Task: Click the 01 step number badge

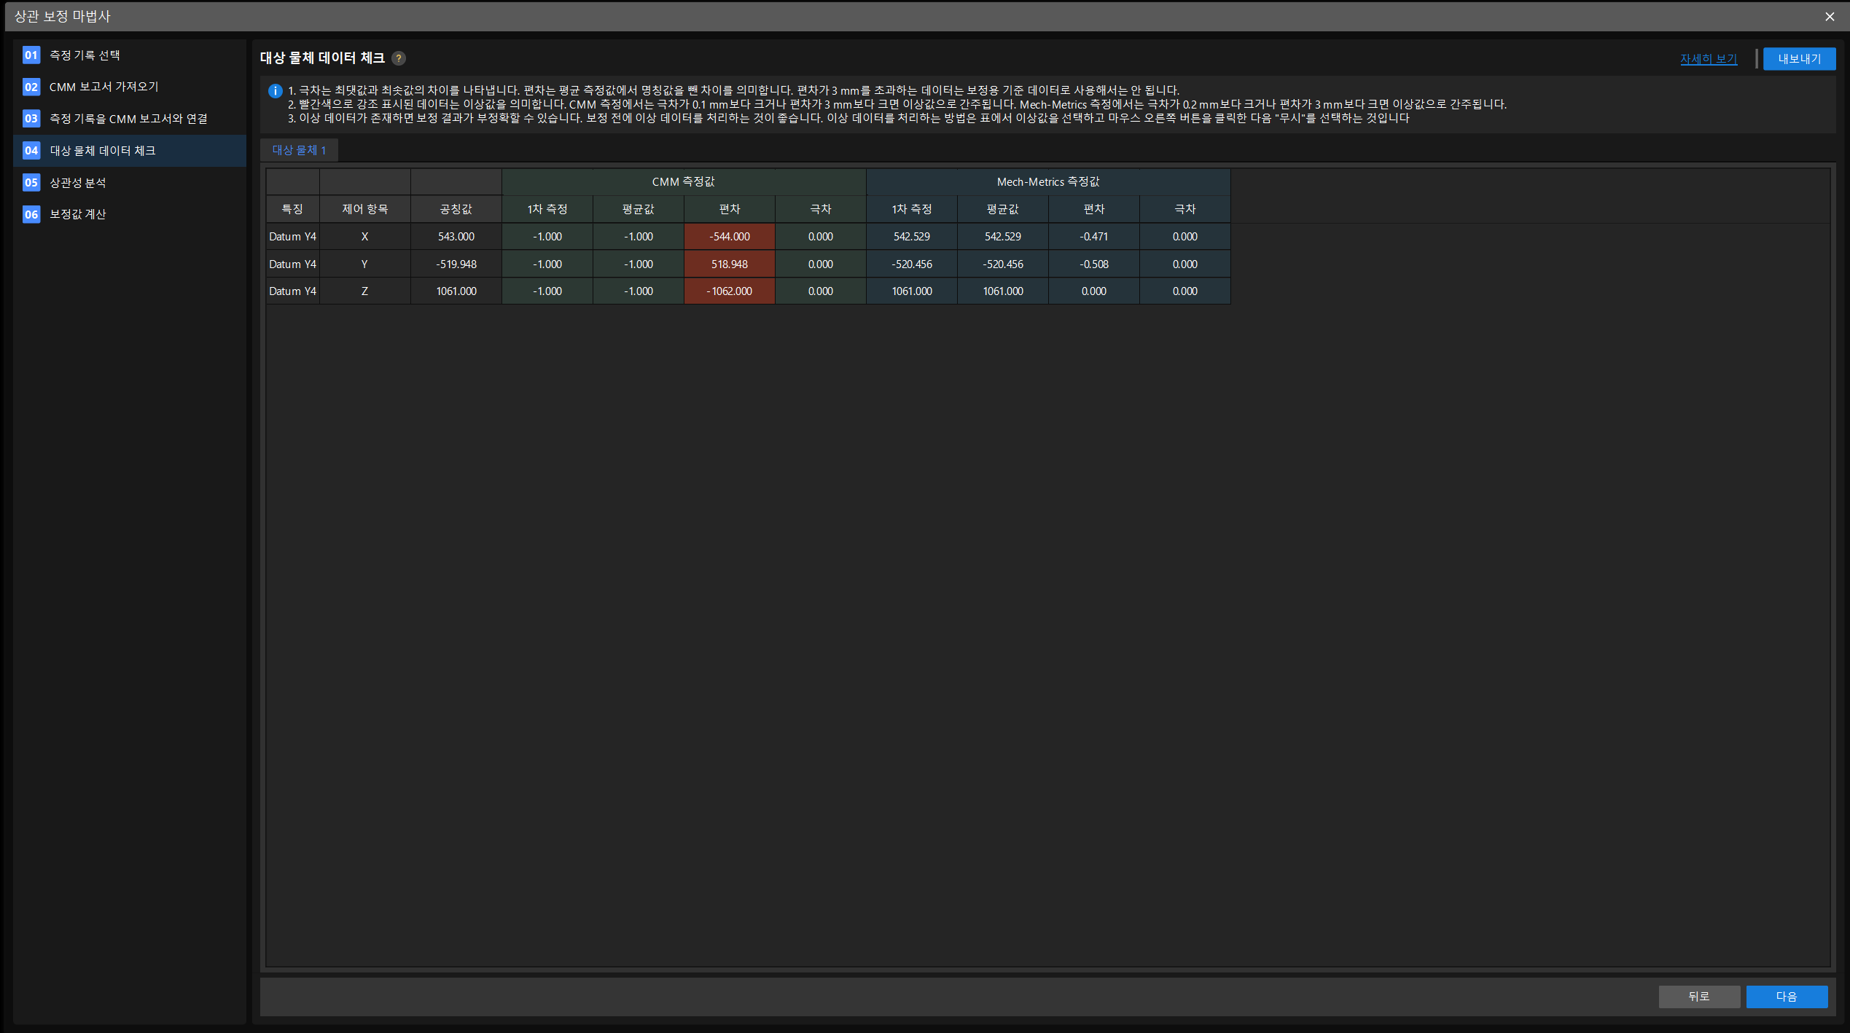Action: tap(31, 55)
